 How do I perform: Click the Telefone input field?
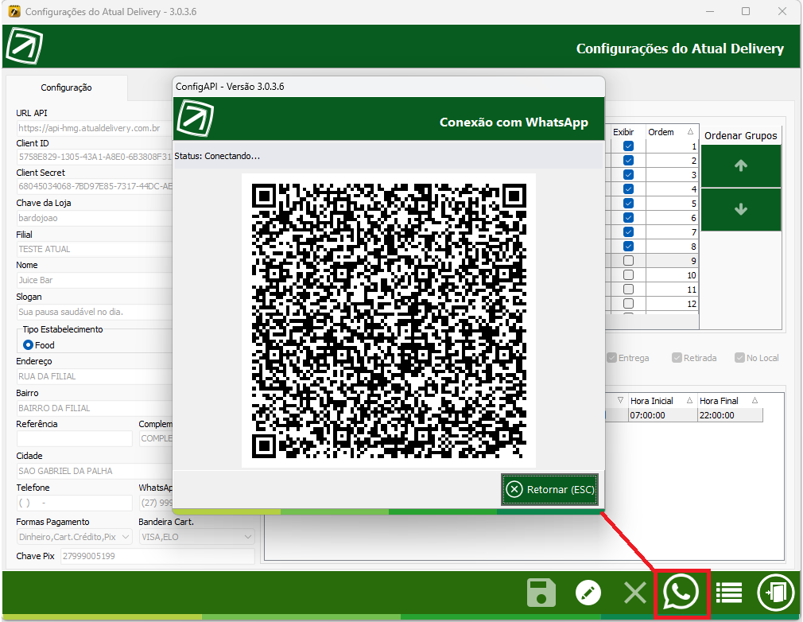point(75,503)
